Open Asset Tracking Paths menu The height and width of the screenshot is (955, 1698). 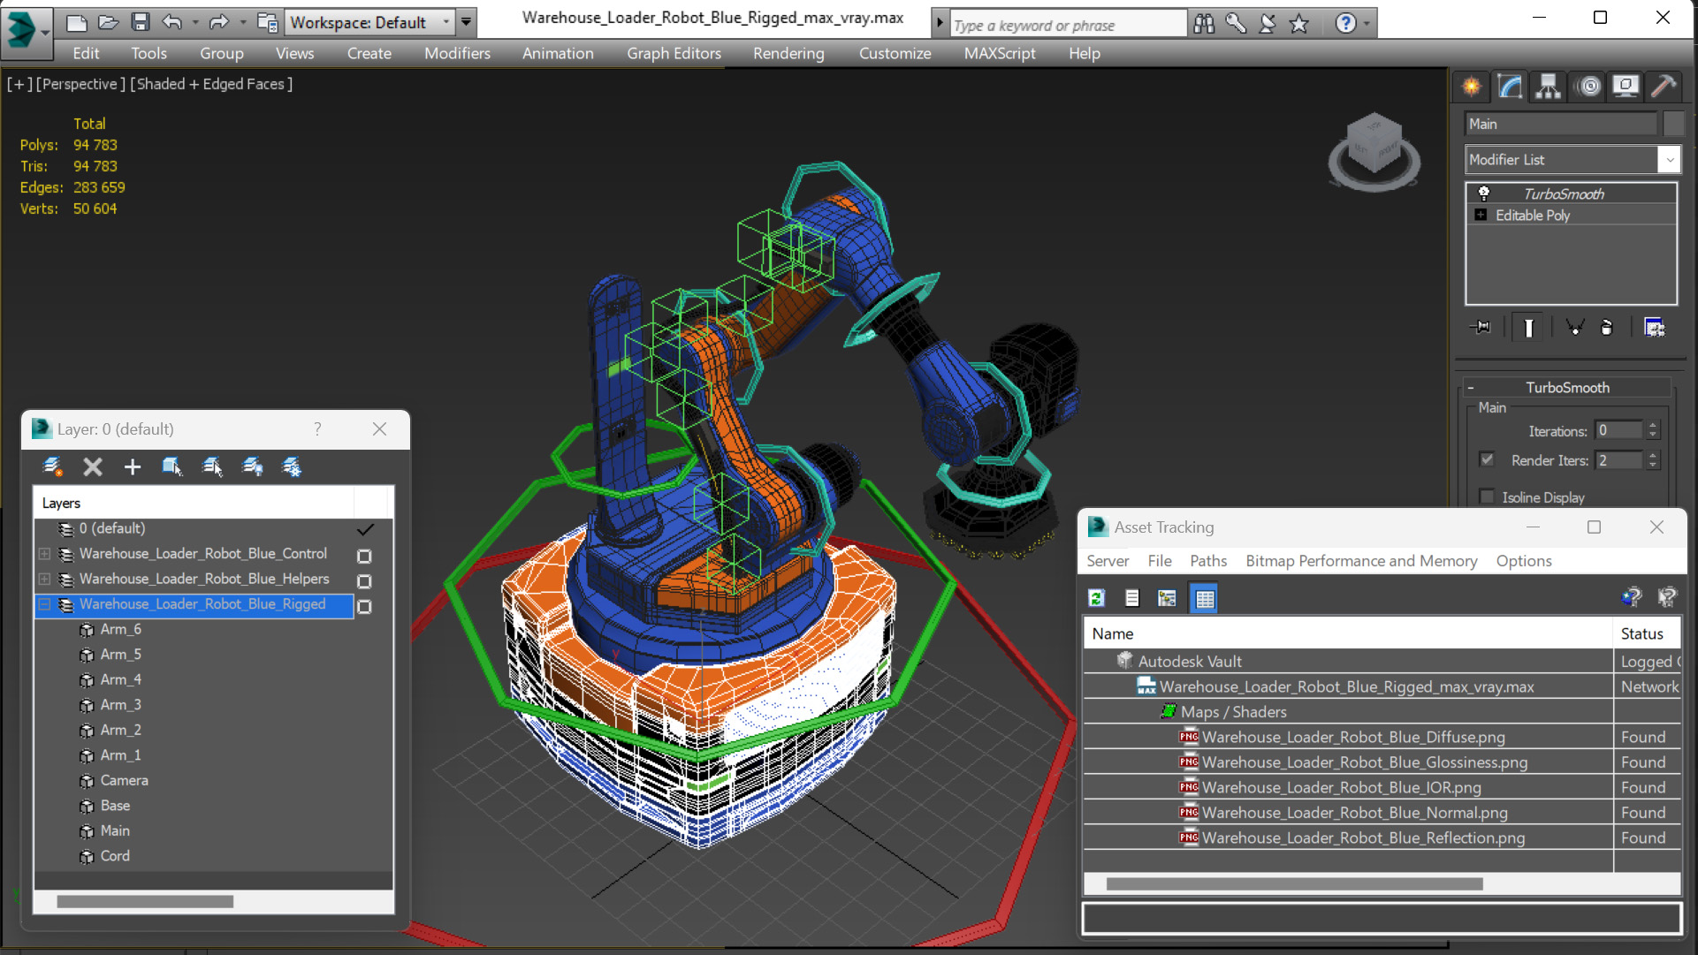tap(1207, 561)
